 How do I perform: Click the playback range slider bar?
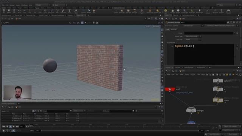pyautogui.click(x=120, y=131)
